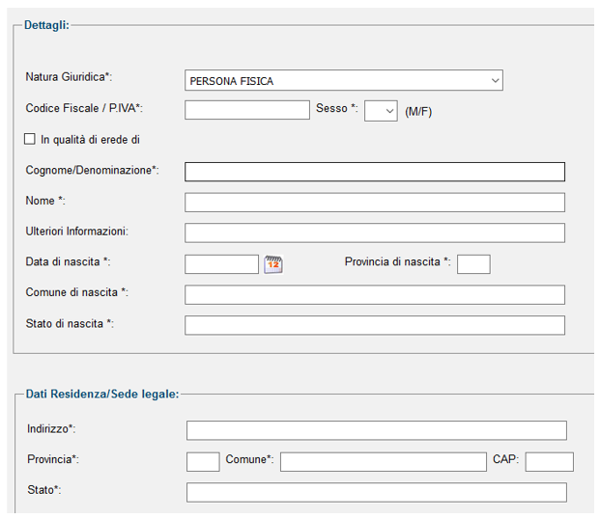Click the Codice Fiscale / P.IVA field

click(x=247, y=110)
